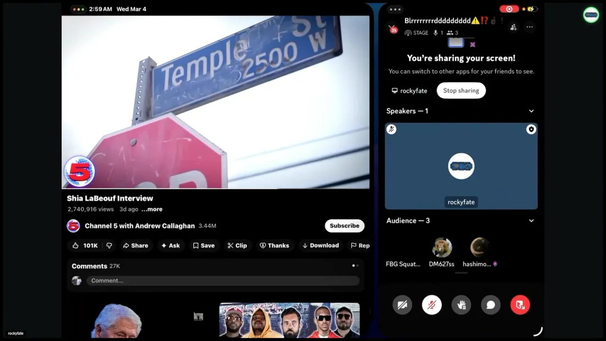This screenshot has width=606, height=341.
Task: Open the stage text chat bubble
Action: (x=490, y=305)
